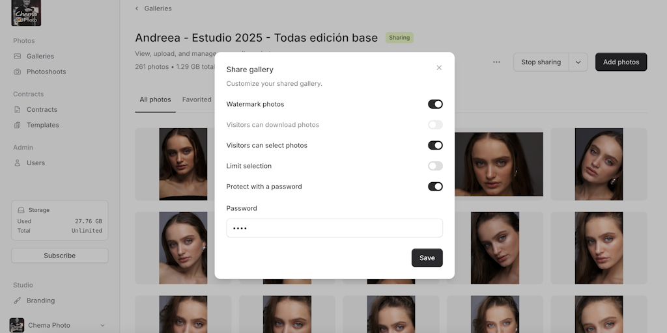Click the '27.76 GB' used storage value
Screen dimensions: 667x333
[89, 221]
